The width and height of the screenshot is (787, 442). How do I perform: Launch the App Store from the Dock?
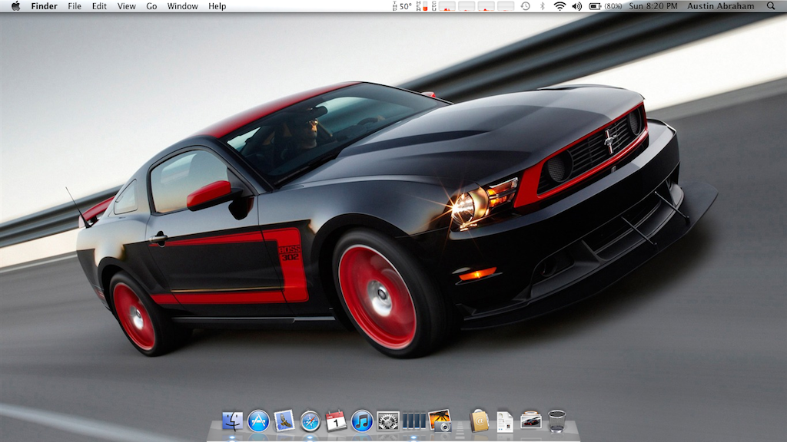(x=258, y=421)
